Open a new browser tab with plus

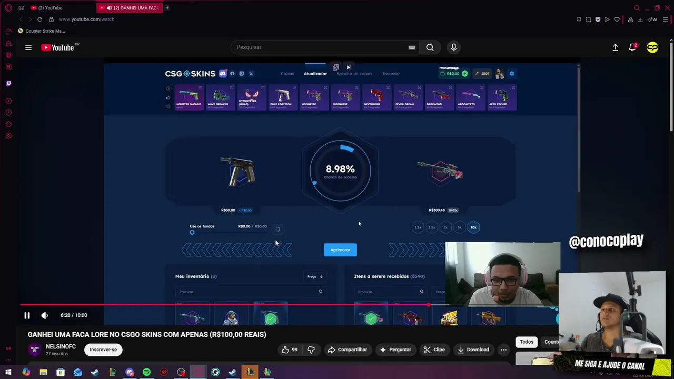(167, 8)
